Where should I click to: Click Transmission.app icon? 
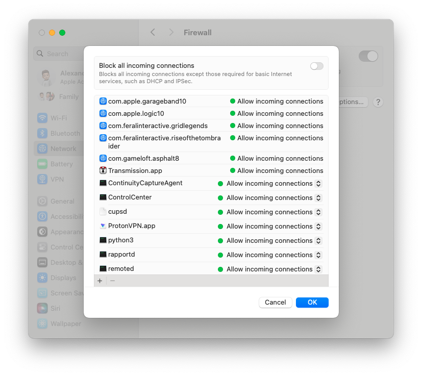103,170
